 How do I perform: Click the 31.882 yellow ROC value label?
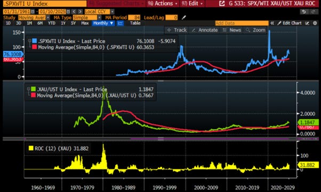point(308,165)
